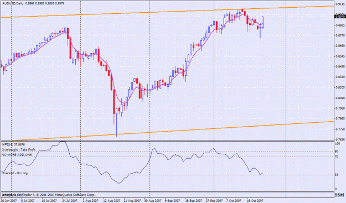Viewport: 346px width, 203px height.
Task: Click the NO MORE ADD-ONS level label
Action: tap(17, 155)
